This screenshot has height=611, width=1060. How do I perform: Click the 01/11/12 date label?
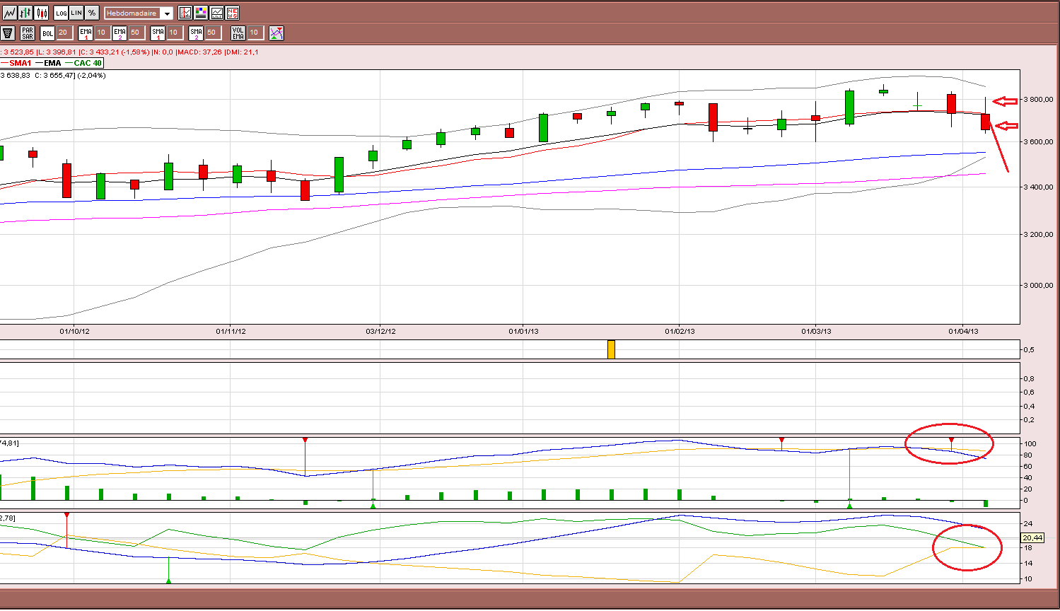[231, 332]
